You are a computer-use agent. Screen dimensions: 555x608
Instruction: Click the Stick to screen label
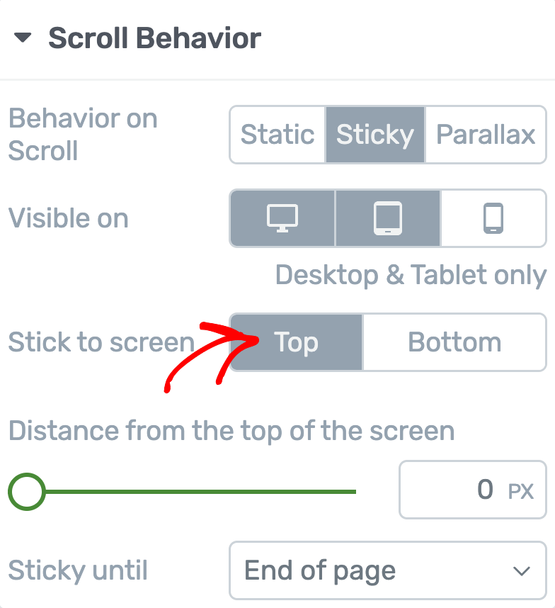pos(101,342)
